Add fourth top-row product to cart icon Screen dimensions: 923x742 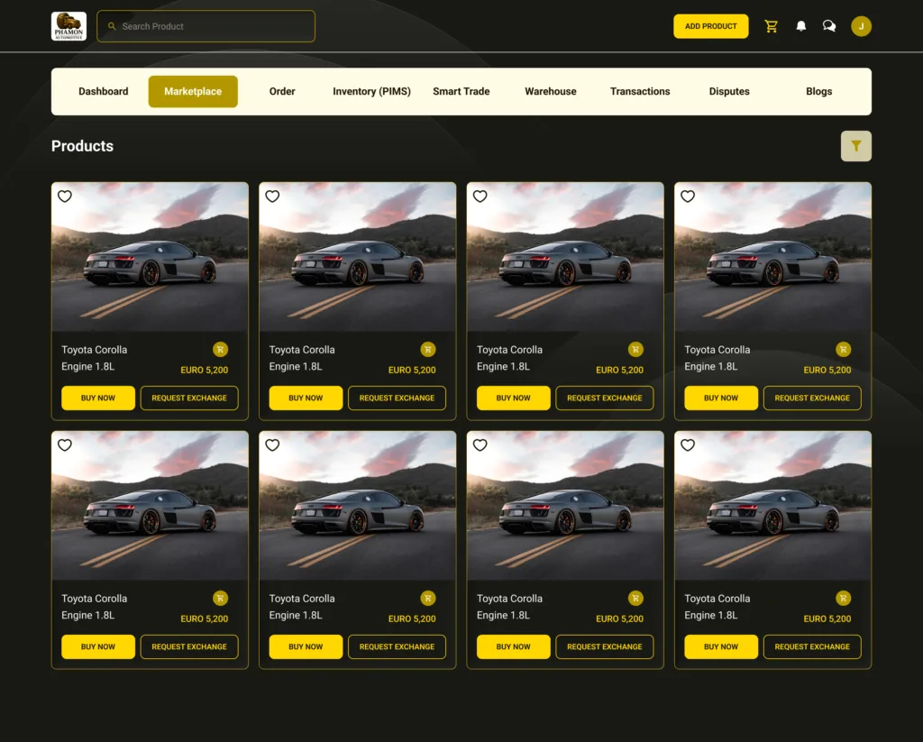843,349
